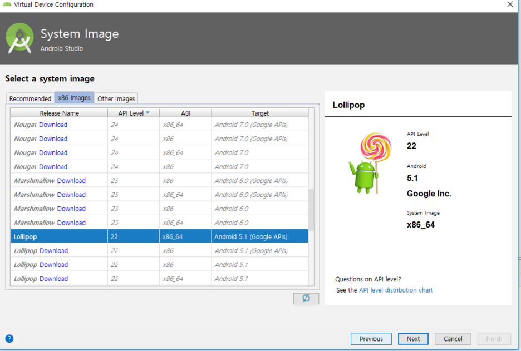This screenshot has width=521, height=351.
Task: Click 'Android 7.0 (Google APIs)' target in first row
Action: coord(251,125)
